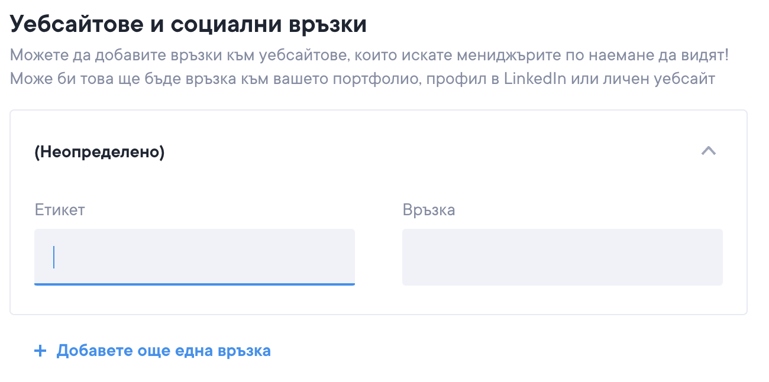Viewport: 769px width, 382px height.
Task: Click the blinking text cursor in Етикет
Action: (54, 257)
